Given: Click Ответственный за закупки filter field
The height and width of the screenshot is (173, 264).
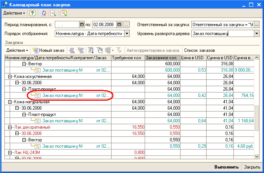Looking at the screenshot, I should point(223,25).
